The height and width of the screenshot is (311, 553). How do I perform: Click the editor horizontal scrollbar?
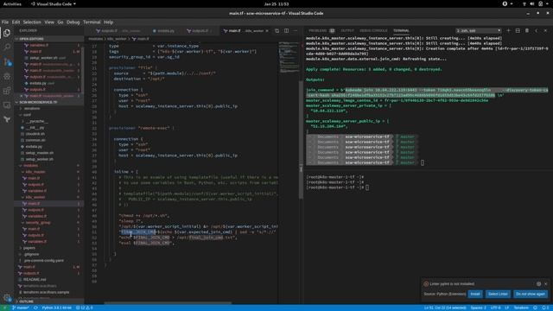tap(168, 302)
